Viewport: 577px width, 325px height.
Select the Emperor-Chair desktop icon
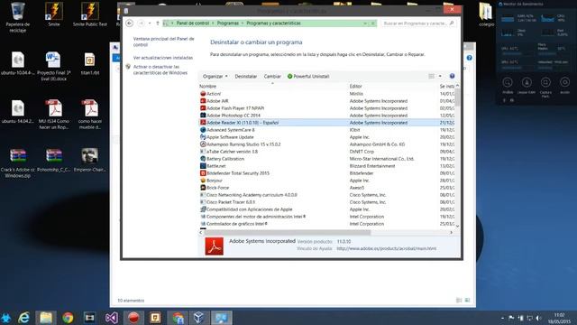coord(90,160)
